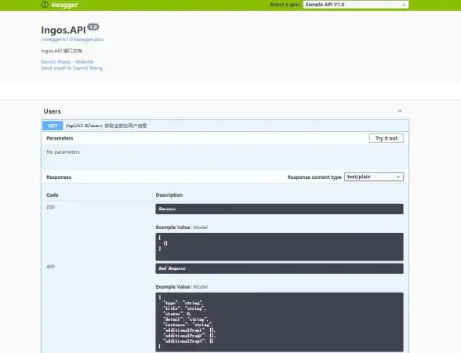Click the Ingos.API title

point(64,30)
